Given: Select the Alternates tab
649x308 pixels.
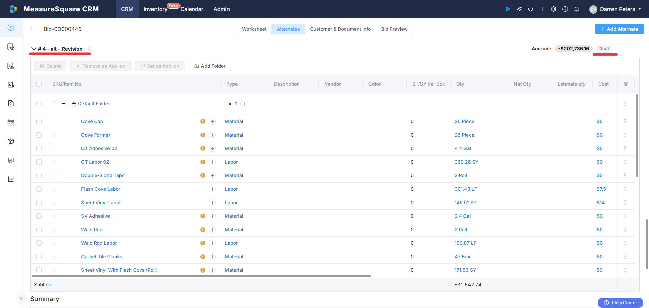Looking at the screenshot, I should click(x=288, y=29).
